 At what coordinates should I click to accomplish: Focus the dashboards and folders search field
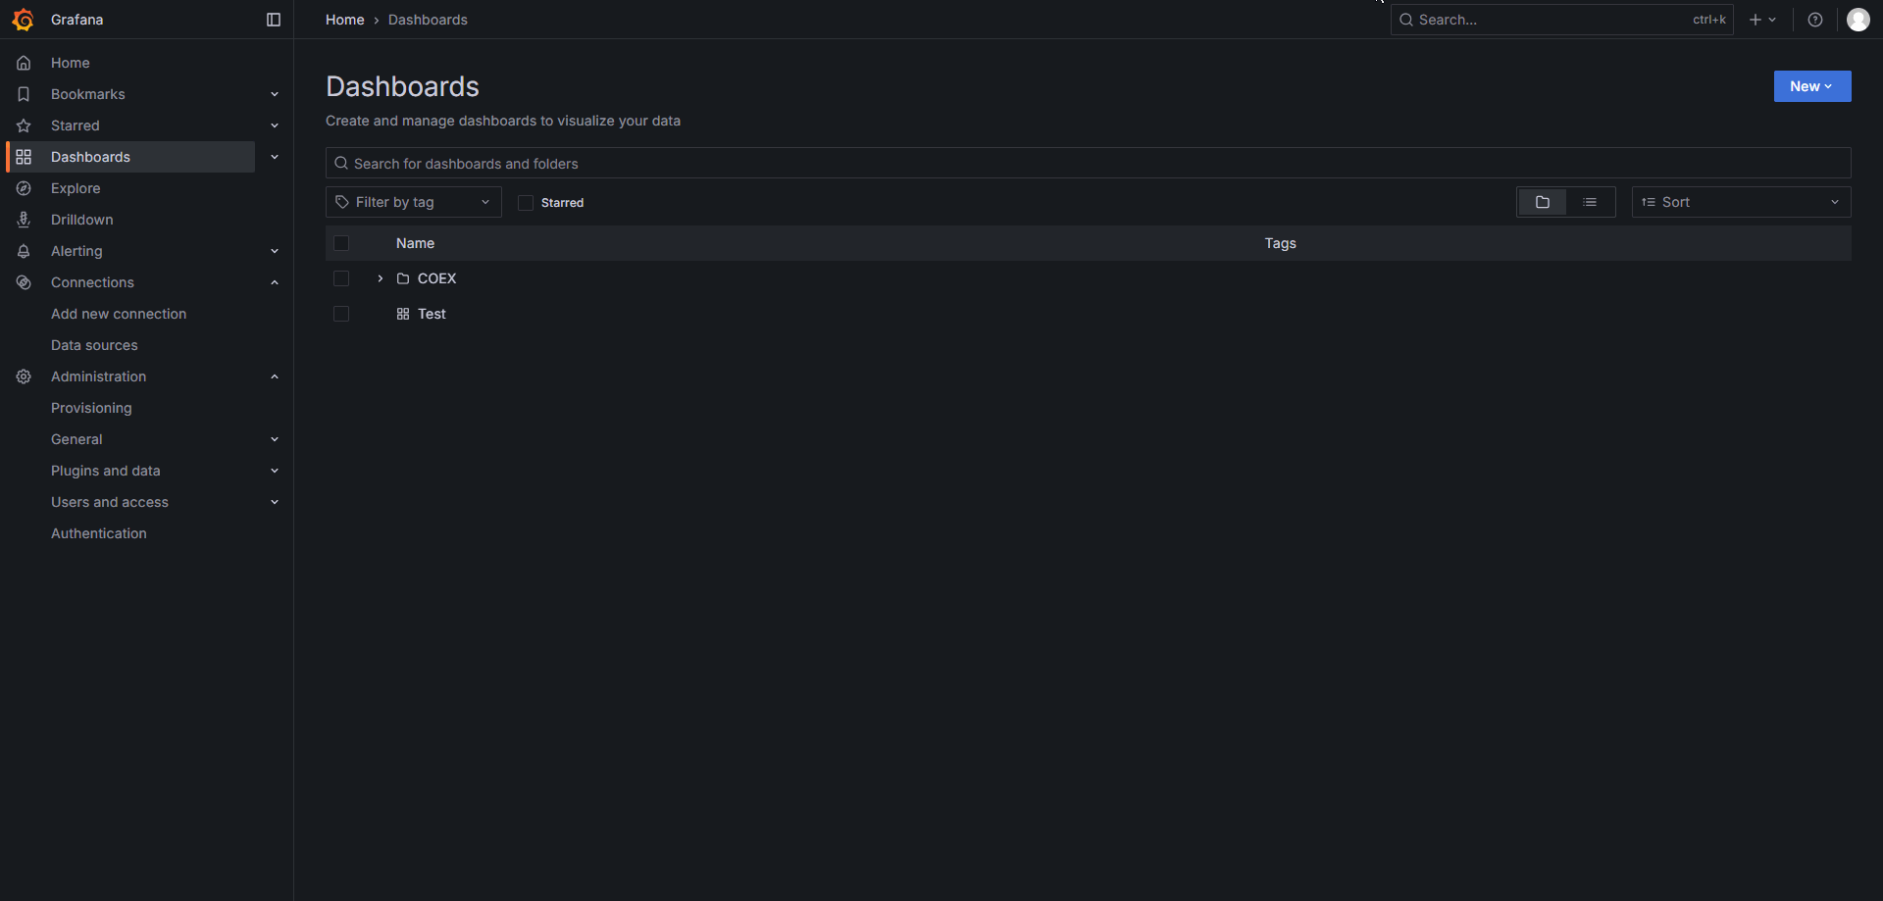point(1087,163)
